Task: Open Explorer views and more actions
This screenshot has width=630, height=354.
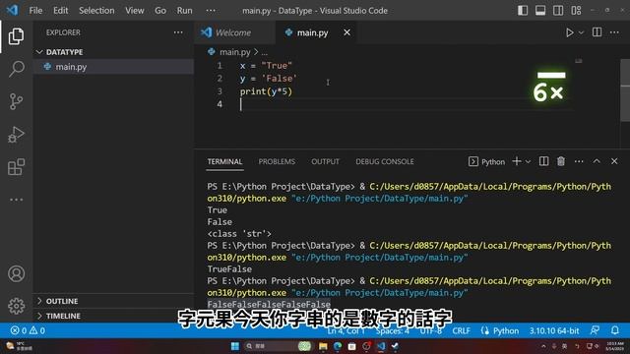Action: (178, 32)
